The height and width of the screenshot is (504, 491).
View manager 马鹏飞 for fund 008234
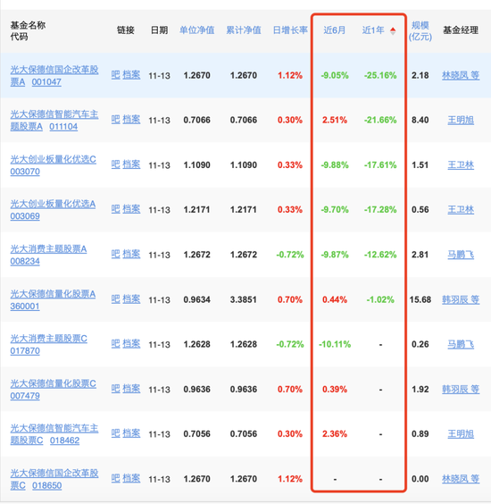click(x=461, y=255)
